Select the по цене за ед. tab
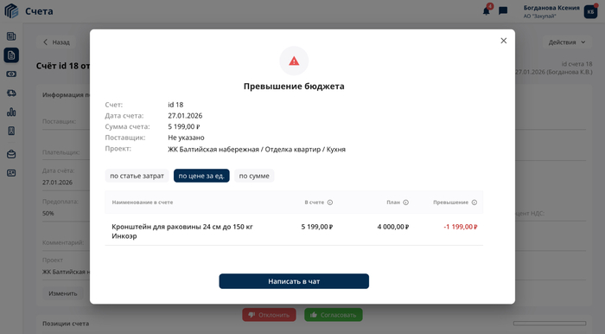605x334 pixels. [201, 176]
